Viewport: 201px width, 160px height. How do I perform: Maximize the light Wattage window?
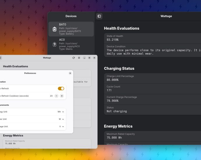pyautogui.click(x=89, y=58)
